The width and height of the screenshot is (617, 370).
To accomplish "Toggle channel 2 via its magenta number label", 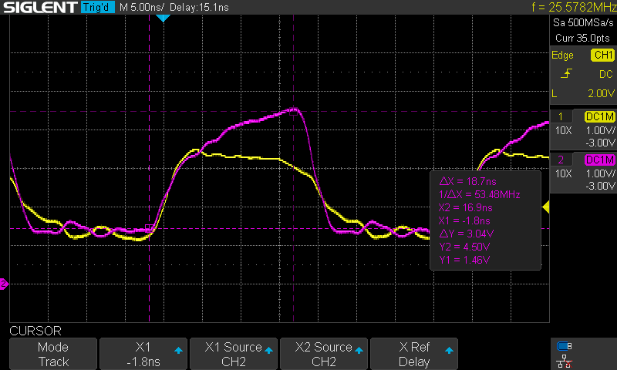I will click(560, 160).
